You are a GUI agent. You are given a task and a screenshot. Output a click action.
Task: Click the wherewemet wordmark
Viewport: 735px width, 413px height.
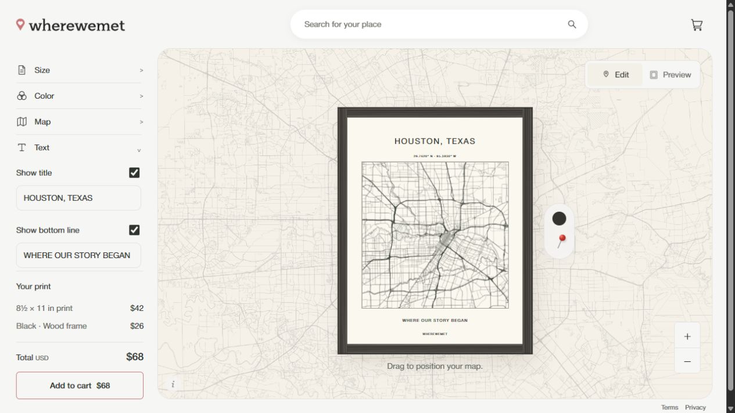click(77, 25)
